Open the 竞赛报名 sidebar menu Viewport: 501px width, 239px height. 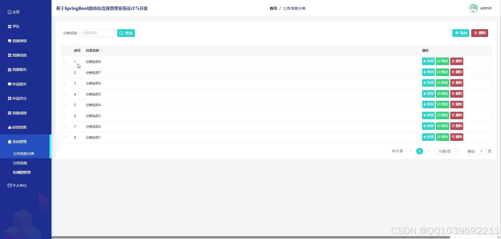coord(17,70)
